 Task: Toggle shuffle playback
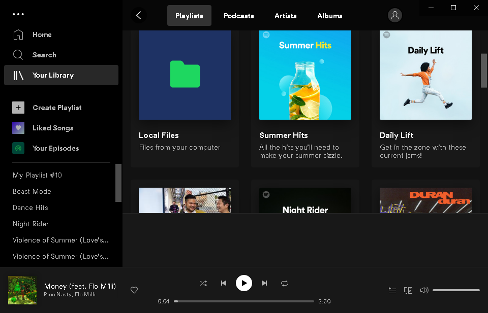[x=203, y=283]
